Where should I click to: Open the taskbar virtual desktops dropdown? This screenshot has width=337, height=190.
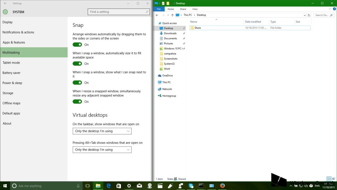tap(102, 131)
